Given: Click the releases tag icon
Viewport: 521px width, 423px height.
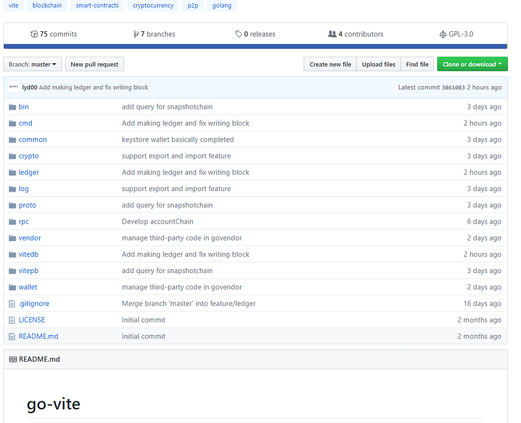Looking at the screenshot, I should pyautogui.click(x=238, y=34).
